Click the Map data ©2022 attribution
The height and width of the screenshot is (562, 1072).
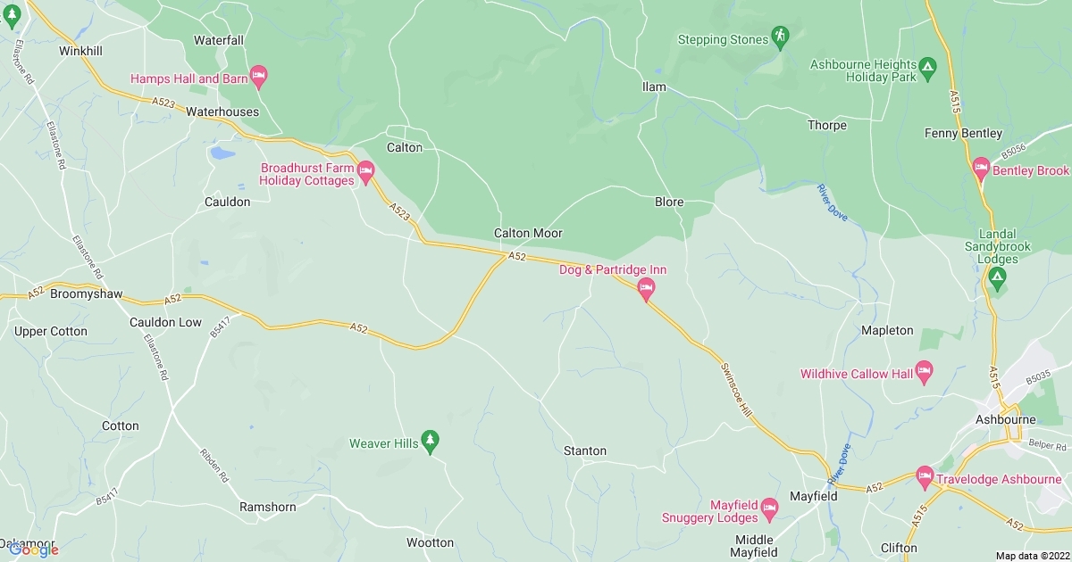click(x=1033, y=556)
